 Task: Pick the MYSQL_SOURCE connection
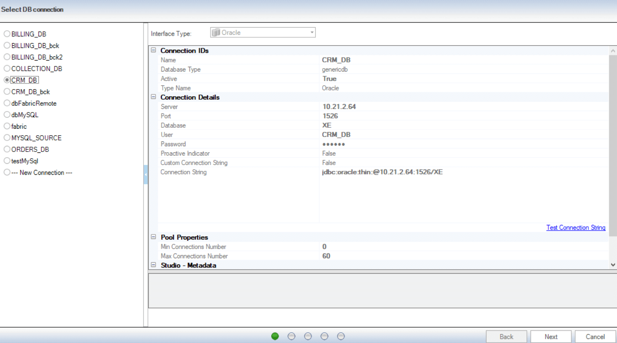point(7,138)
